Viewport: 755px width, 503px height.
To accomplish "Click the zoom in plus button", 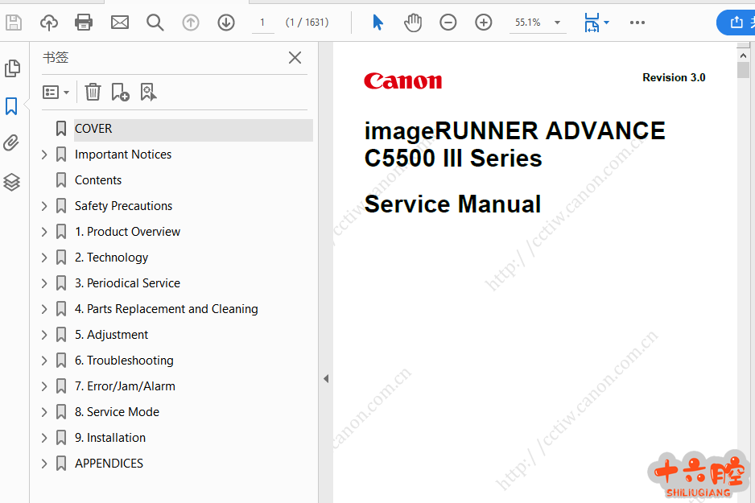I will point(484,23).
